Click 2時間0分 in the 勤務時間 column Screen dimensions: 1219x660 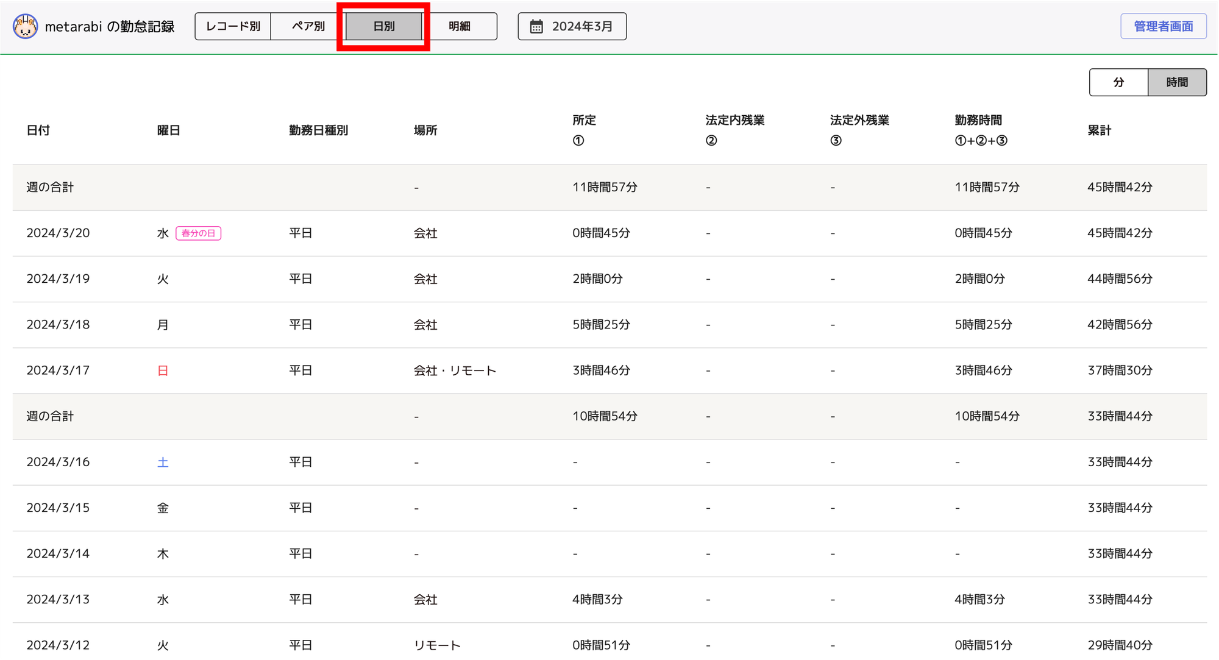point(979,279)
